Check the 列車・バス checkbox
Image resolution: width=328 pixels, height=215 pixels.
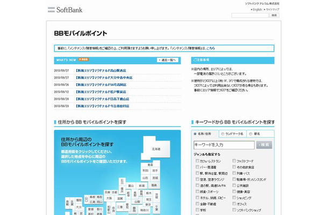click(x=234, y=173)
